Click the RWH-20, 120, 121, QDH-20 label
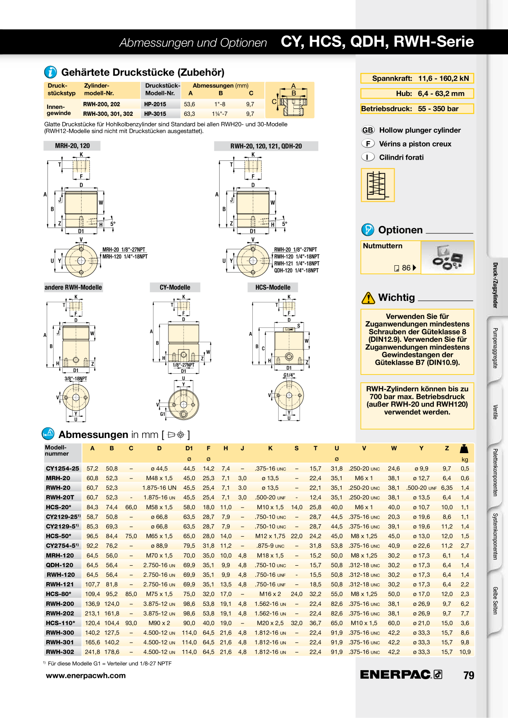 pos(266,146)
